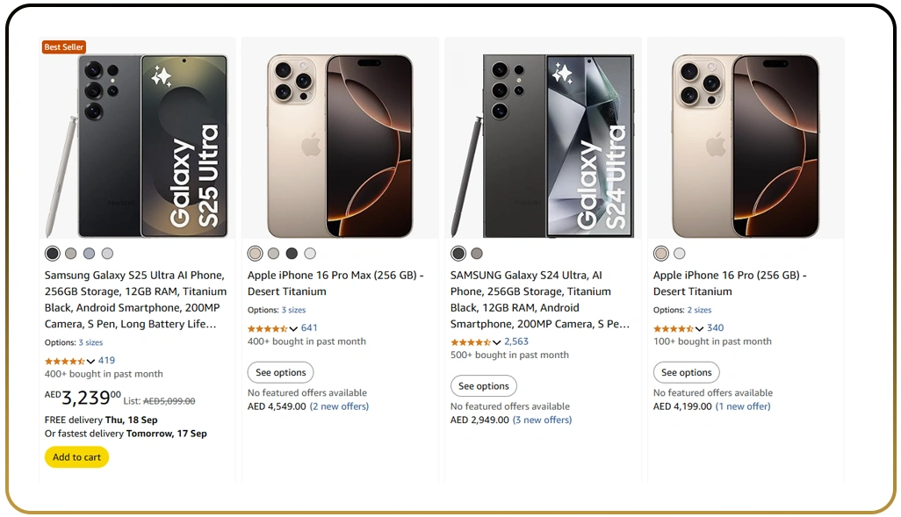
Task: Click See options for iPhone 16 Pro Max
Action: pos(280,372)
